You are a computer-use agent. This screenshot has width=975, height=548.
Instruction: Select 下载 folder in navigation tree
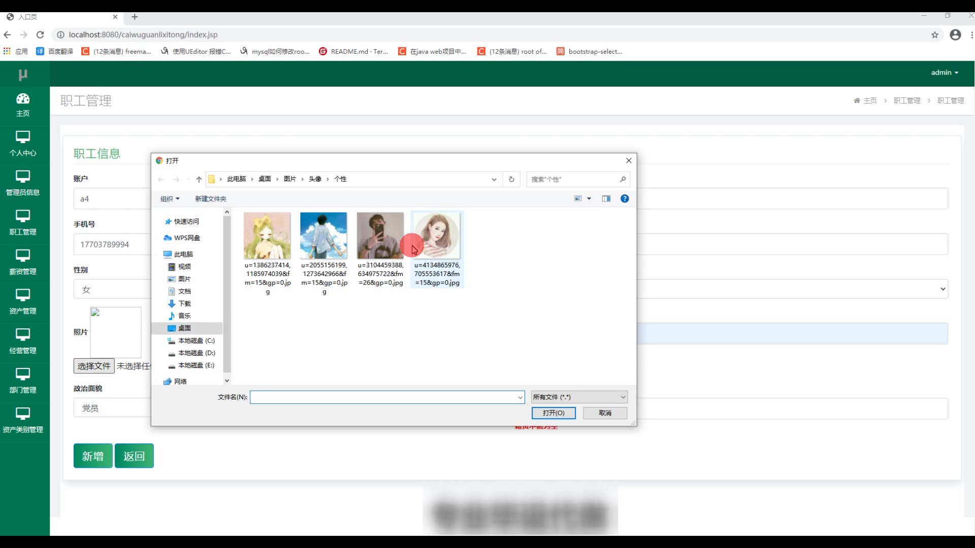(x=179, y=303)
